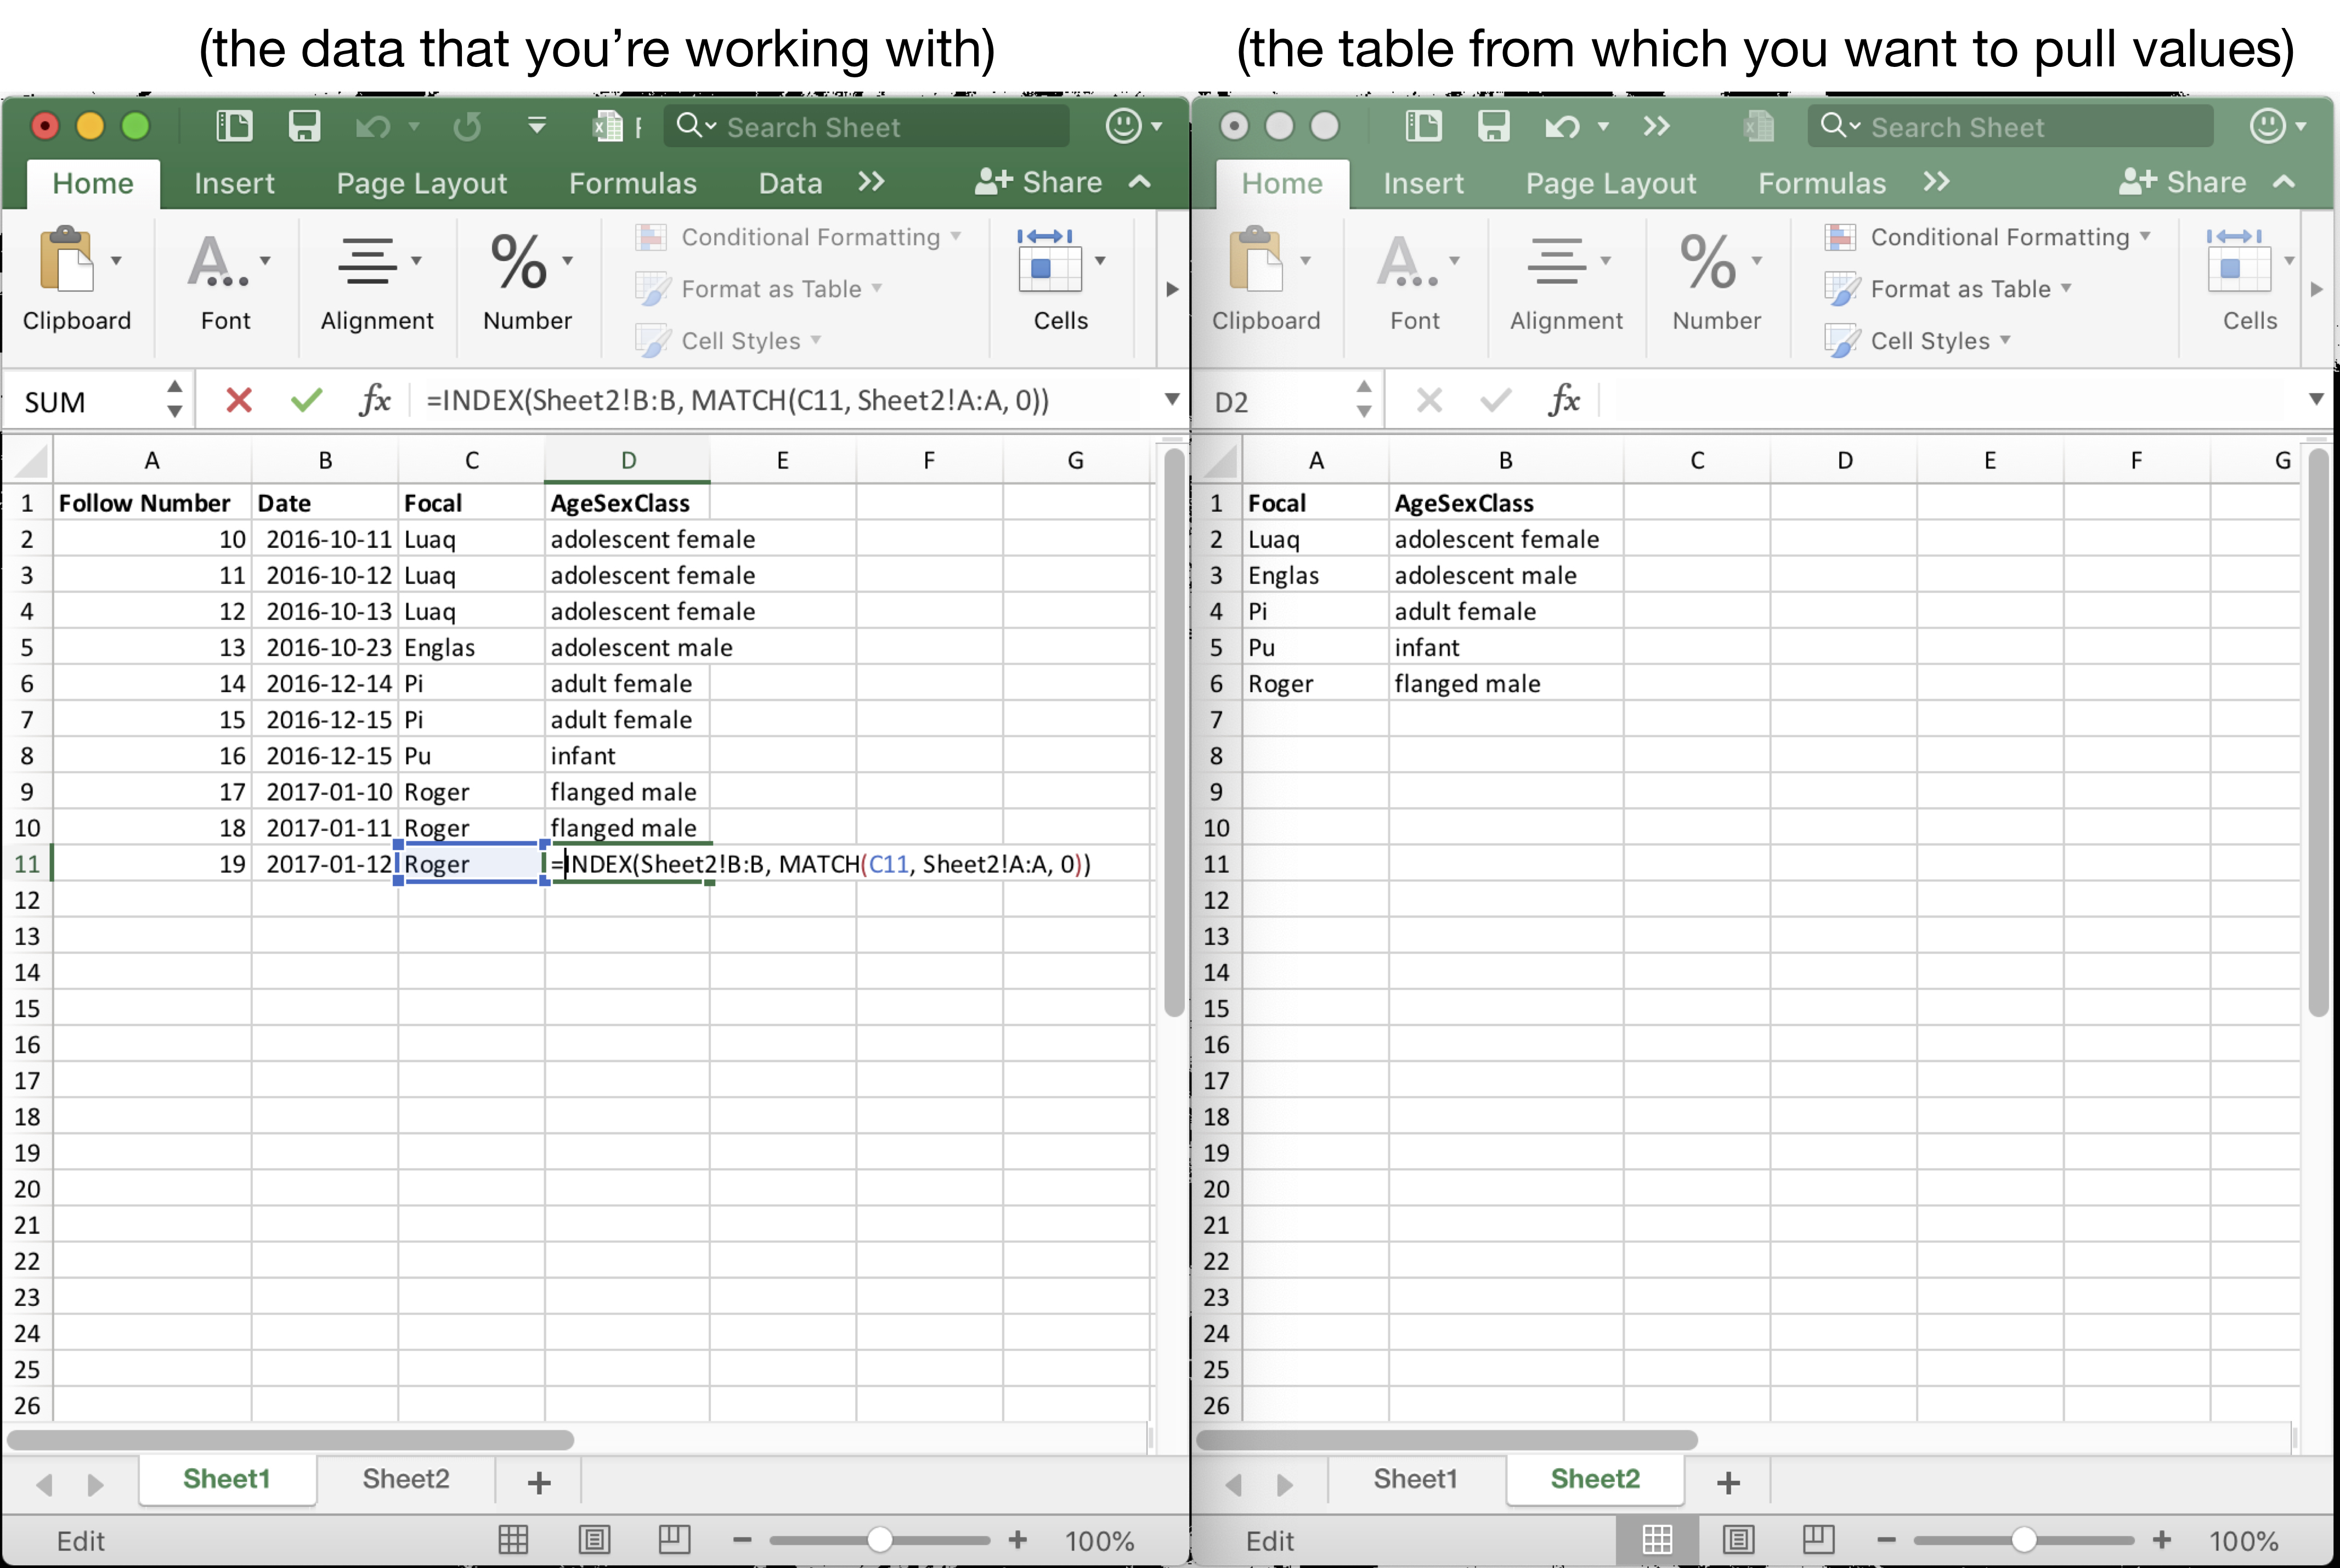Click zoom out minus in right window
Viewport: 2340px width, 1568px height.
tap(1886, 1540)
